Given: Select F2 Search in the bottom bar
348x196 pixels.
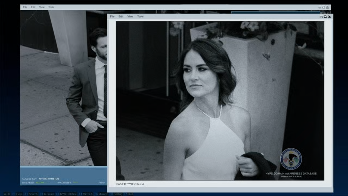Looking at the screenshot, I should [31, 194].
